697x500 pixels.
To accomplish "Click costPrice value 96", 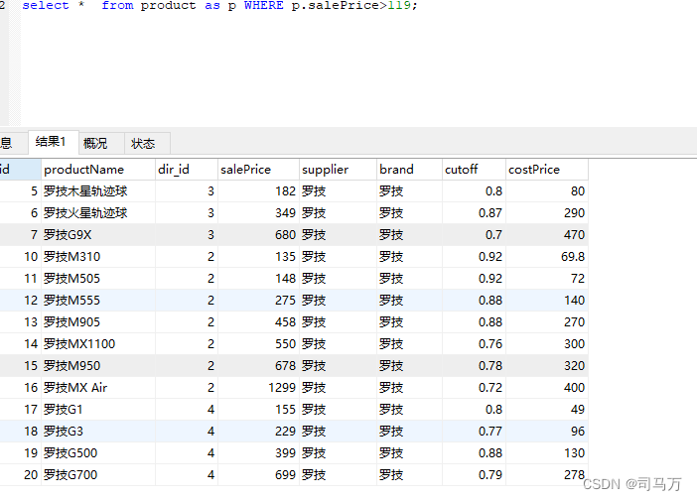I will (x=547, y=431).
